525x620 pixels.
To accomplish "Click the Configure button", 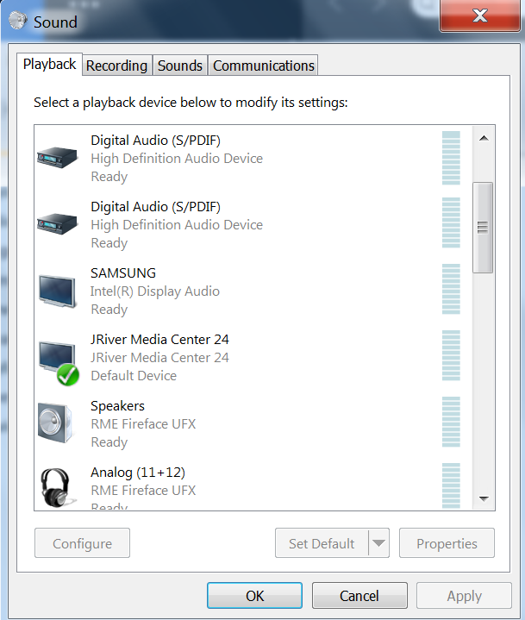I will (x=82, y=543).
